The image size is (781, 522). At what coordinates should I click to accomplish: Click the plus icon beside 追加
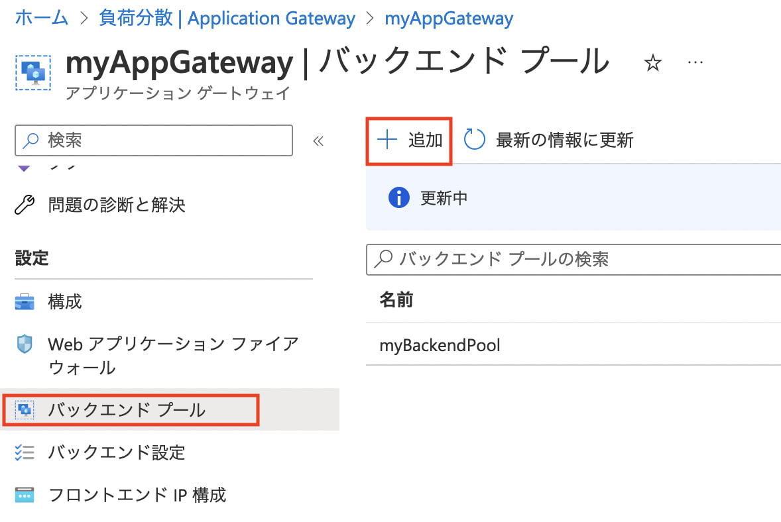[x=387, y=140]
